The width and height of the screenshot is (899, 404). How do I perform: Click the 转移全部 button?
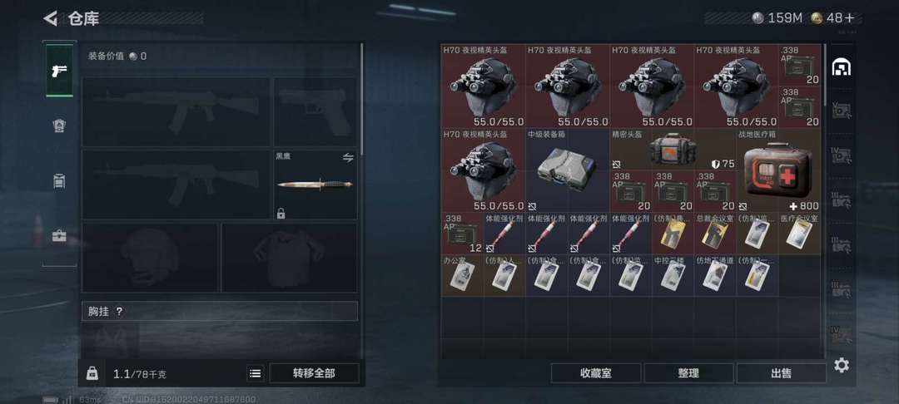tap(314, 374)
